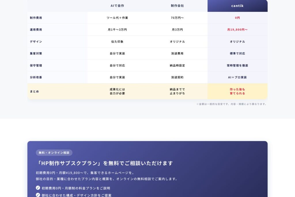Screen dimensions: 295x197
Task: Click the cantik column header
Action: (237, 6)
